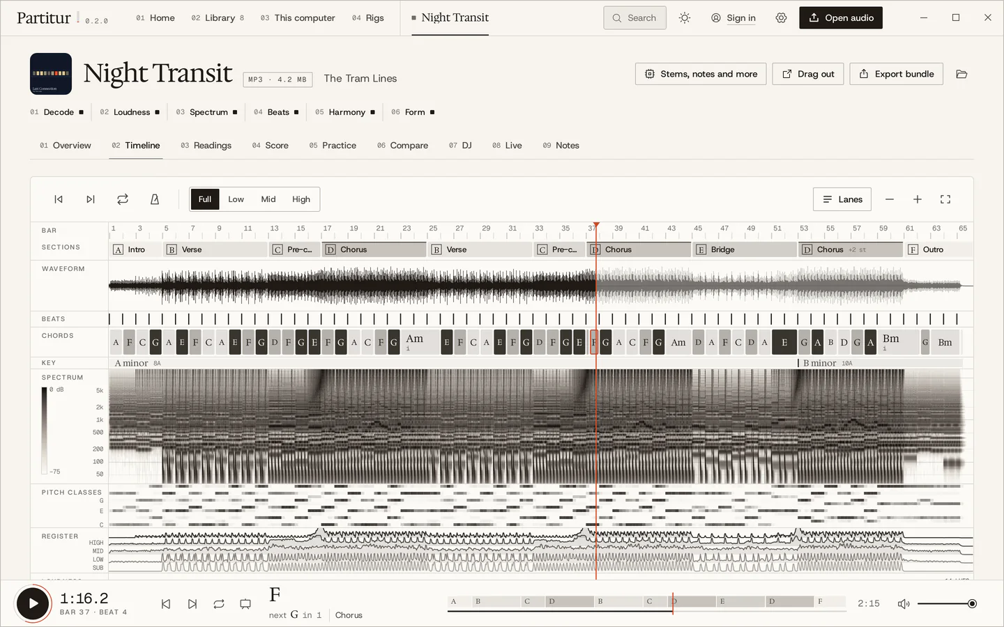Screen dimensions: 1004x627
Task: Select Full frequency band
Action: [x=205, y=199]
